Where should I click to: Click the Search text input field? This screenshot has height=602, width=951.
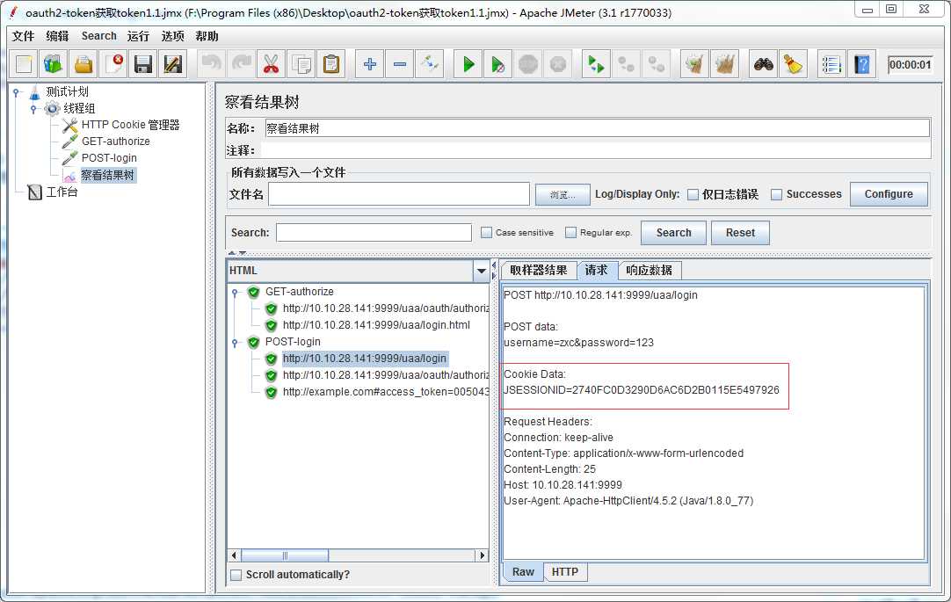[x=374, y=232]
